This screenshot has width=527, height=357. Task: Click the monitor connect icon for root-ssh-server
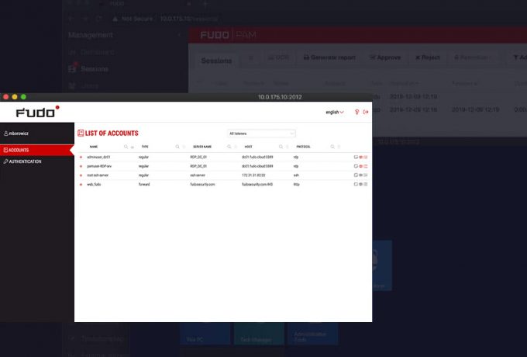pyautogui.click(x=355, y=175)
